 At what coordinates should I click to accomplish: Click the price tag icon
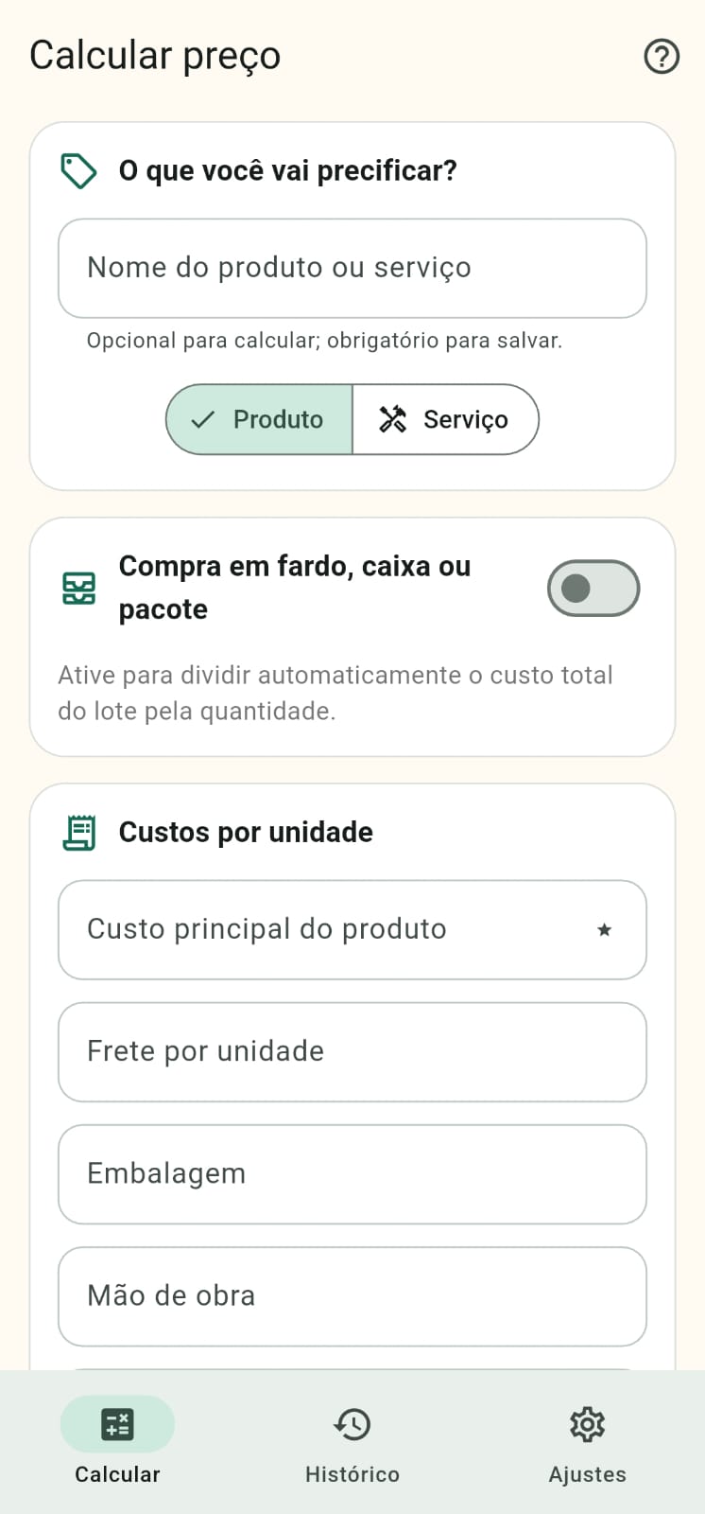coord(78,171)
